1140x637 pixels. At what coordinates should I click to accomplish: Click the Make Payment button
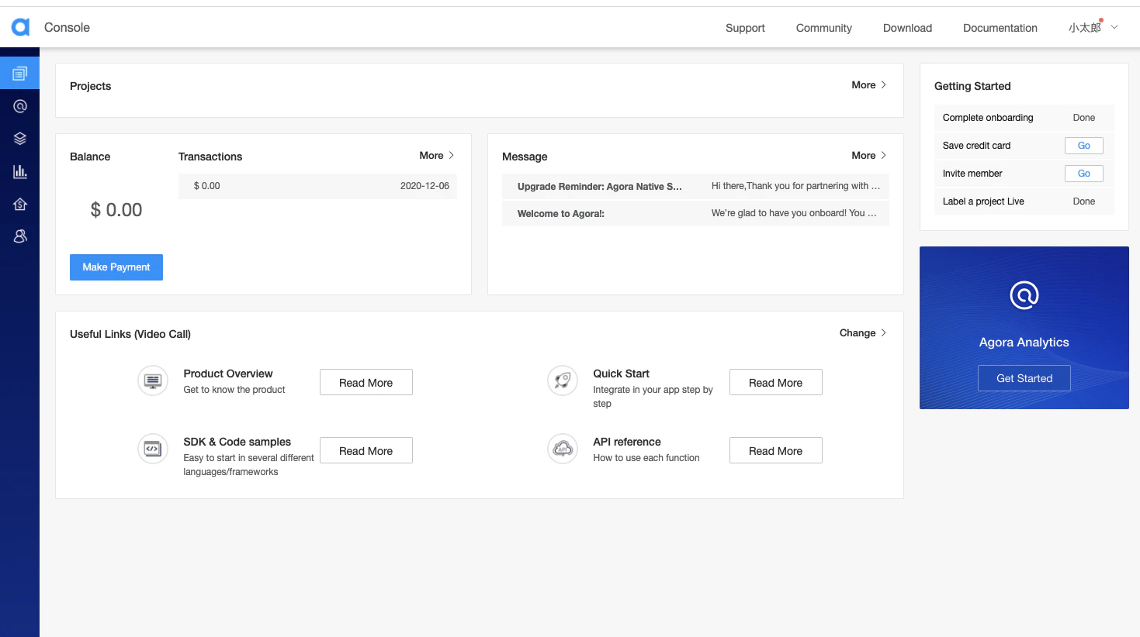tap(116, 267)
